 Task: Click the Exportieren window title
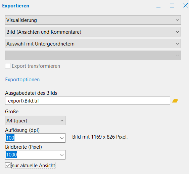[16, 6]
